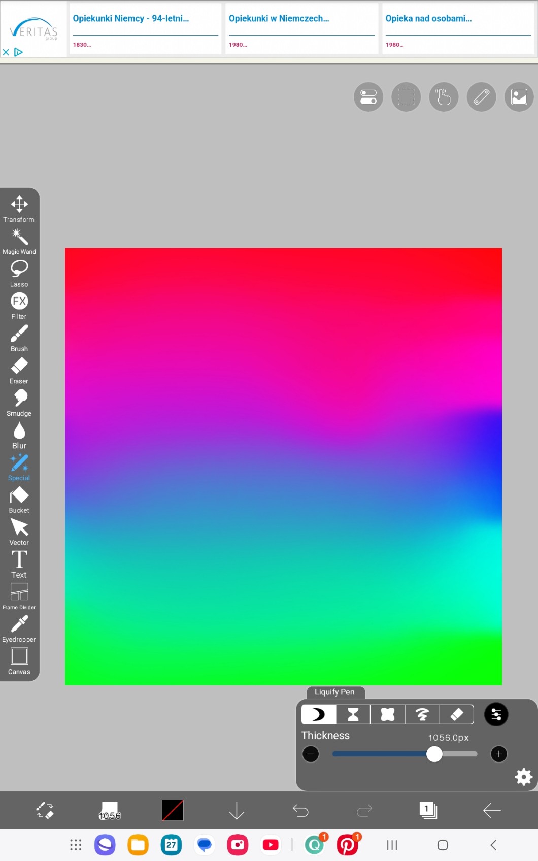538x861 pixels.
Task: Select the Transform tool
Action: (19, 209)
